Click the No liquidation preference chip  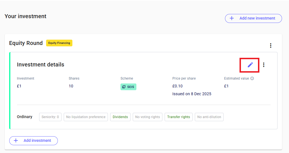[86, 117]
